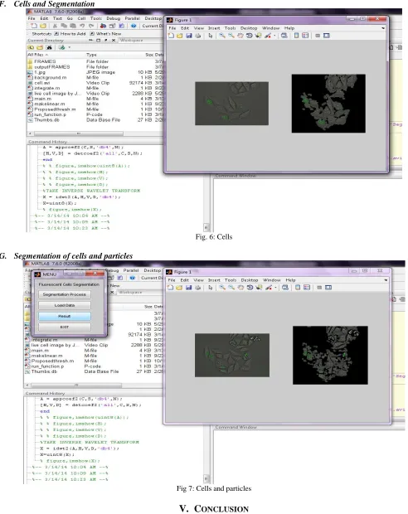Image resolution: width=408 pixels, height=514 pixels.
Task: Click Link Plot icon in Fig. 6 figure toolbar
Action: 284,36
